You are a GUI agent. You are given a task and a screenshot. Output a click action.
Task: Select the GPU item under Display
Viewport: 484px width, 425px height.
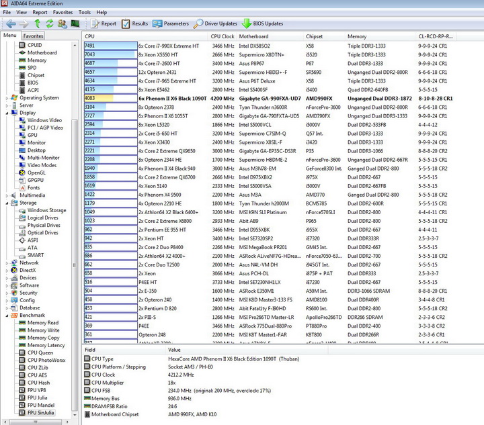coord(28,135)
